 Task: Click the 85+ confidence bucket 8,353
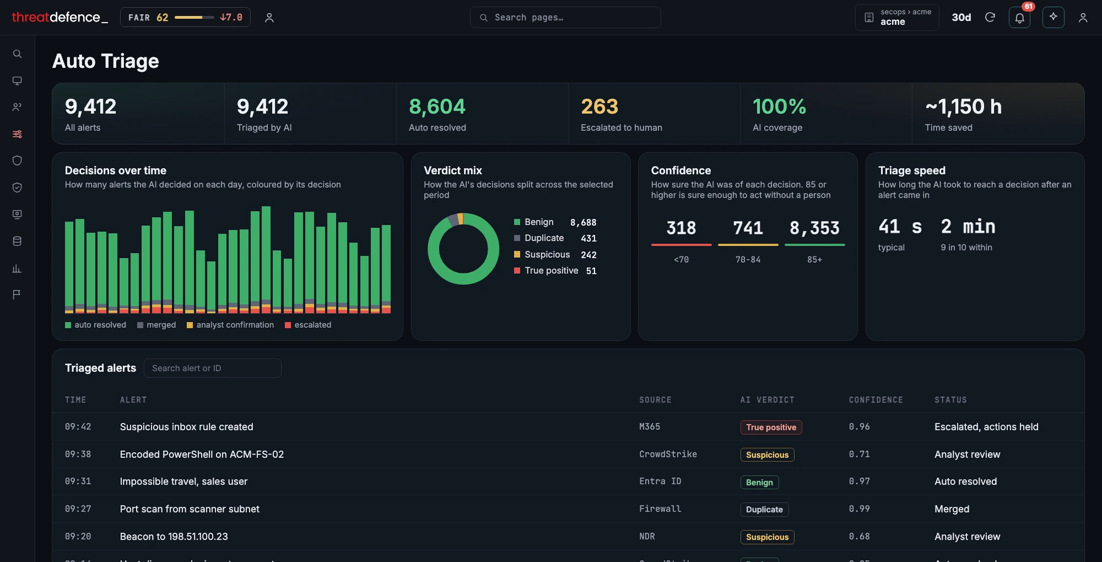814,241
